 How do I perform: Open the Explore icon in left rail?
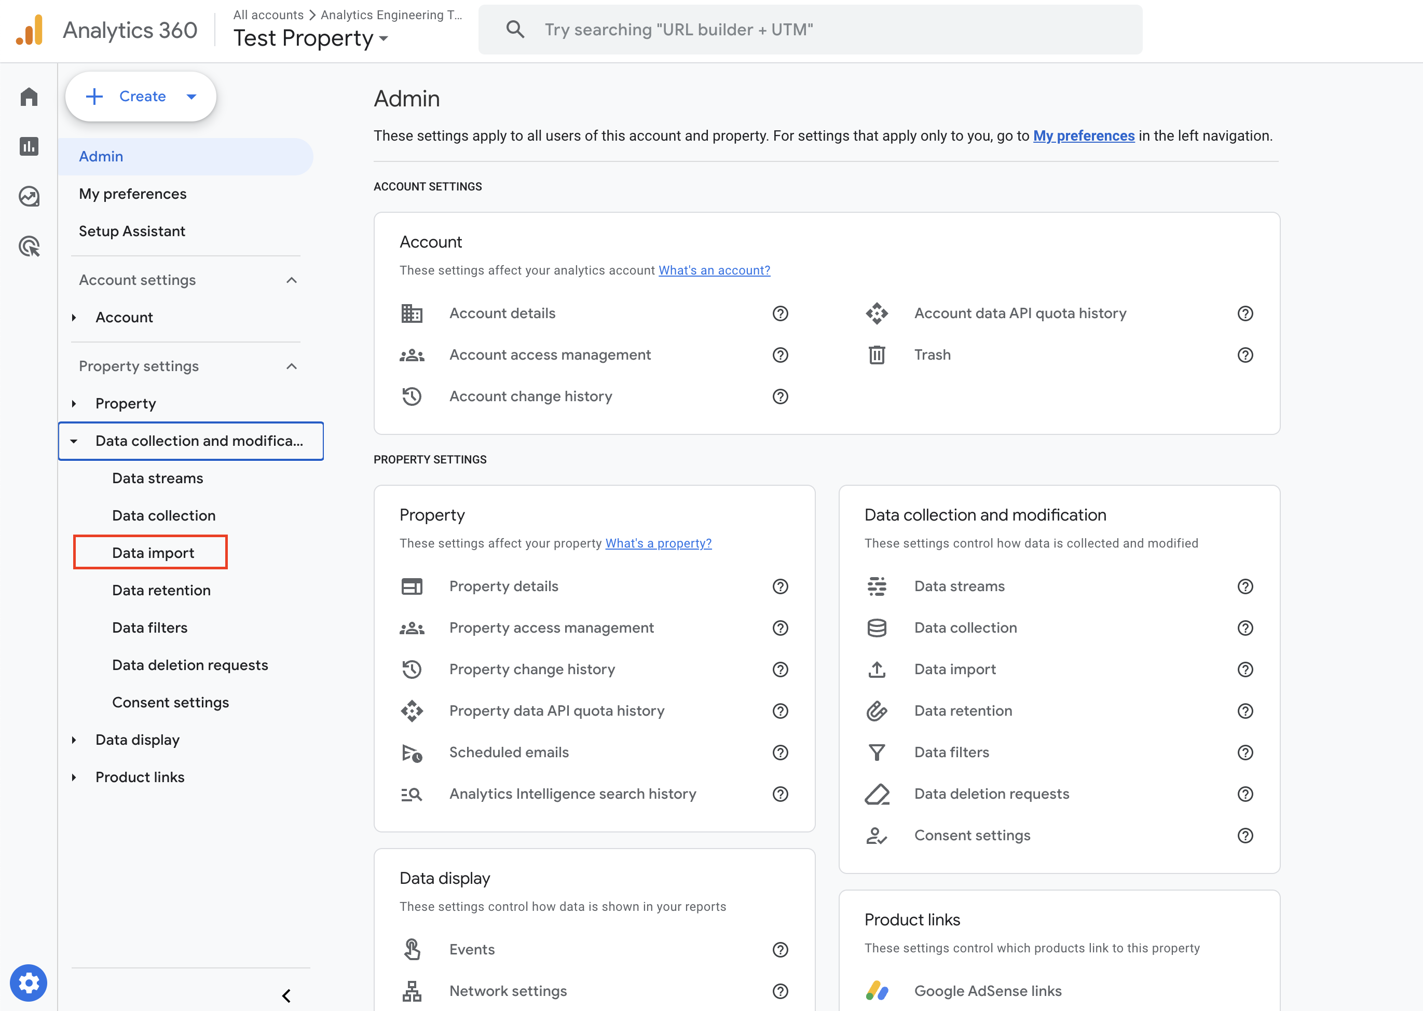click(x=29, y=196)
